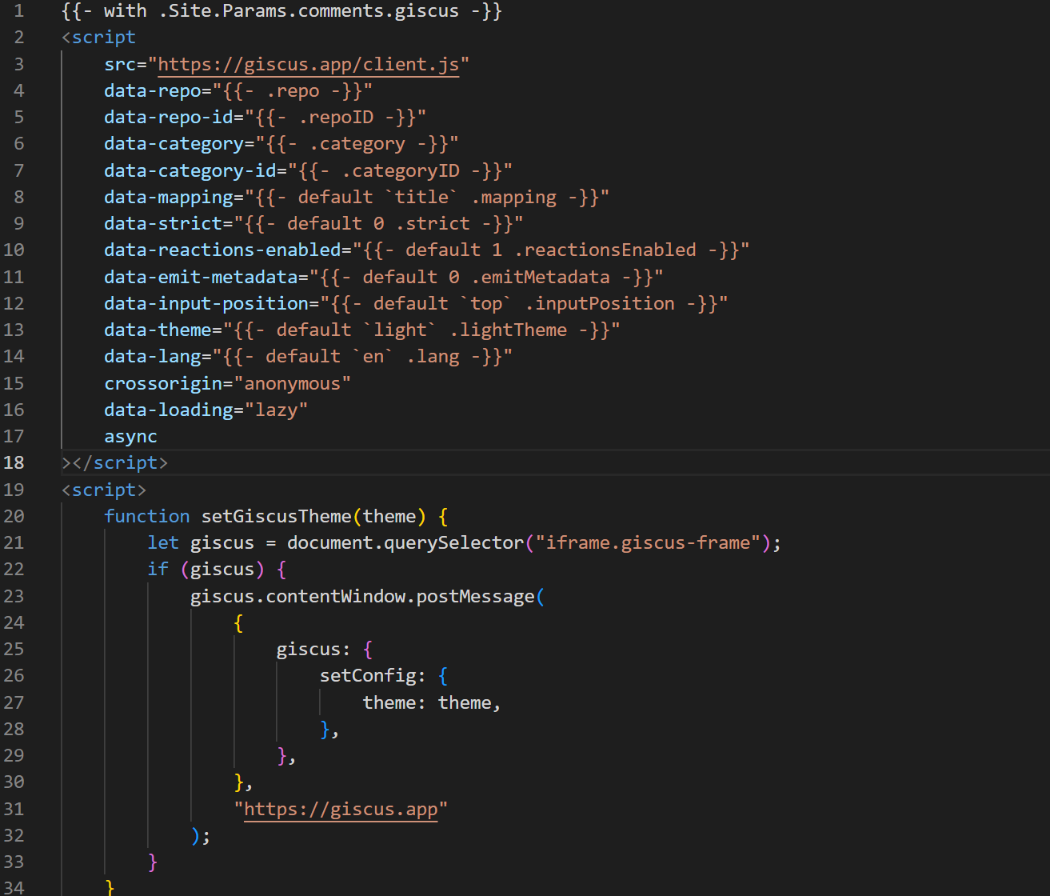1050x896 pixels.
Task: Click the "anonymous" string value
Action: [x=292, y=383]
